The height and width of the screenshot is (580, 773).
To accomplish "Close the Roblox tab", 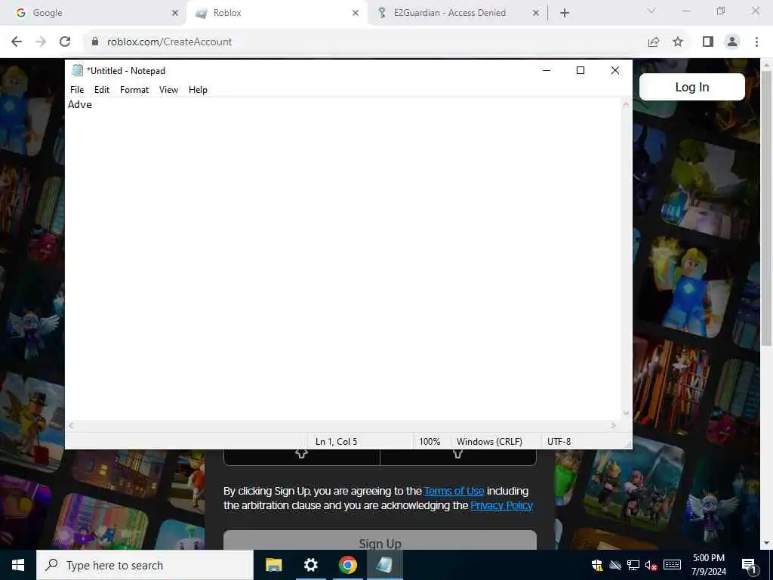I will (x=356, y=13).
